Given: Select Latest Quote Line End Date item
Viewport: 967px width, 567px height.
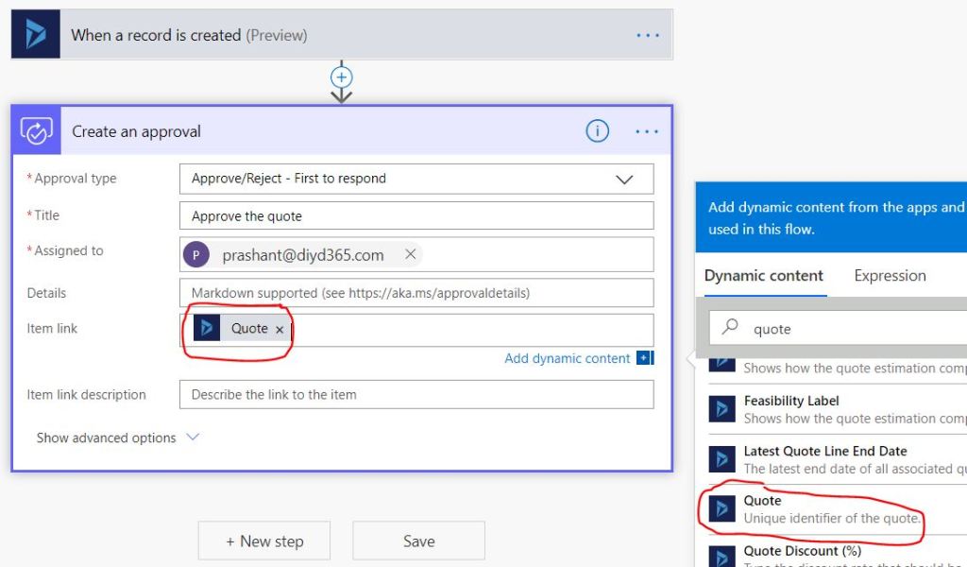Looking at the screenshot, I should click(824, 452).
